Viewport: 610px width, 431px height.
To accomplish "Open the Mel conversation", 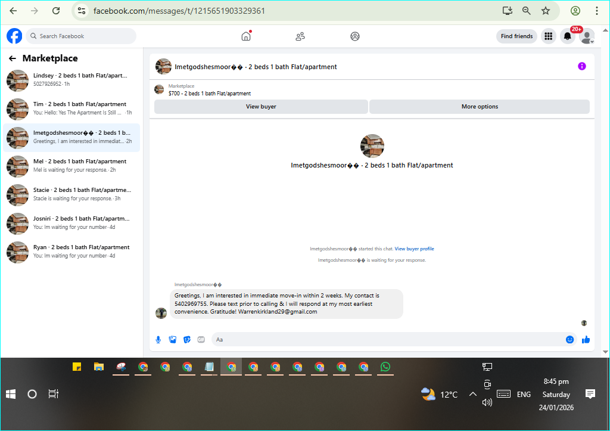I will click(71, 166).
